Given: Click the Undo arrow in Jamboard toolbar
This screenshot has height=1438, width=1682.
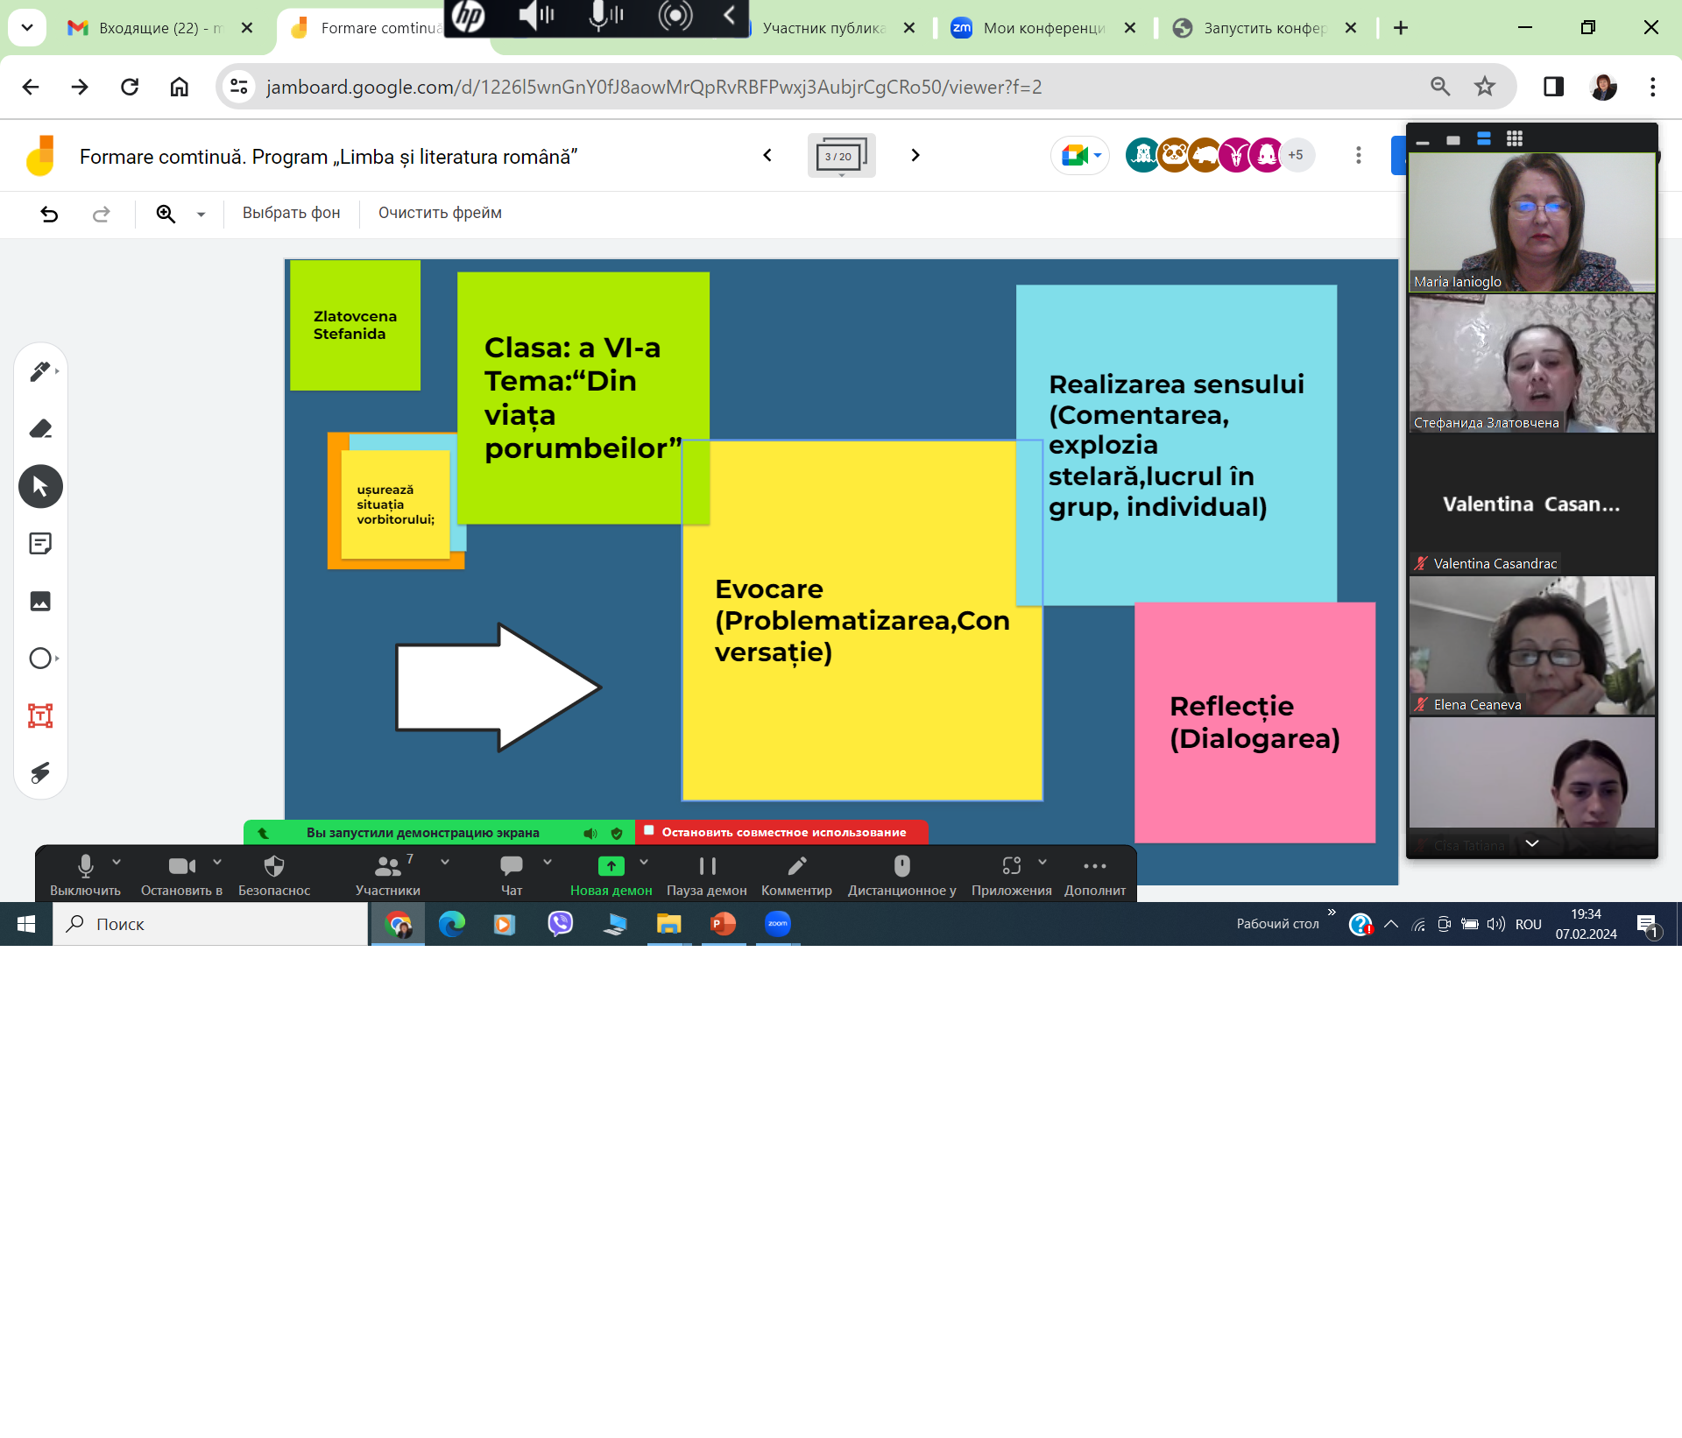Looking at the screenshot, I should click(x=49, y=214).
